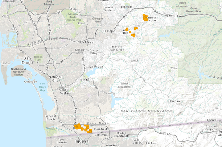Click the orange marker cluster at Harbison Canyon
This screenshot has width=222, height=147.
[x=145, y=18]
